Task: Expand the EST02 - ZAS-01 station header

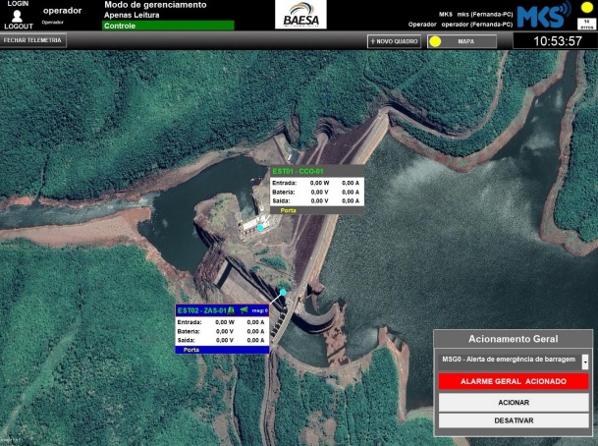Action: 201,310
